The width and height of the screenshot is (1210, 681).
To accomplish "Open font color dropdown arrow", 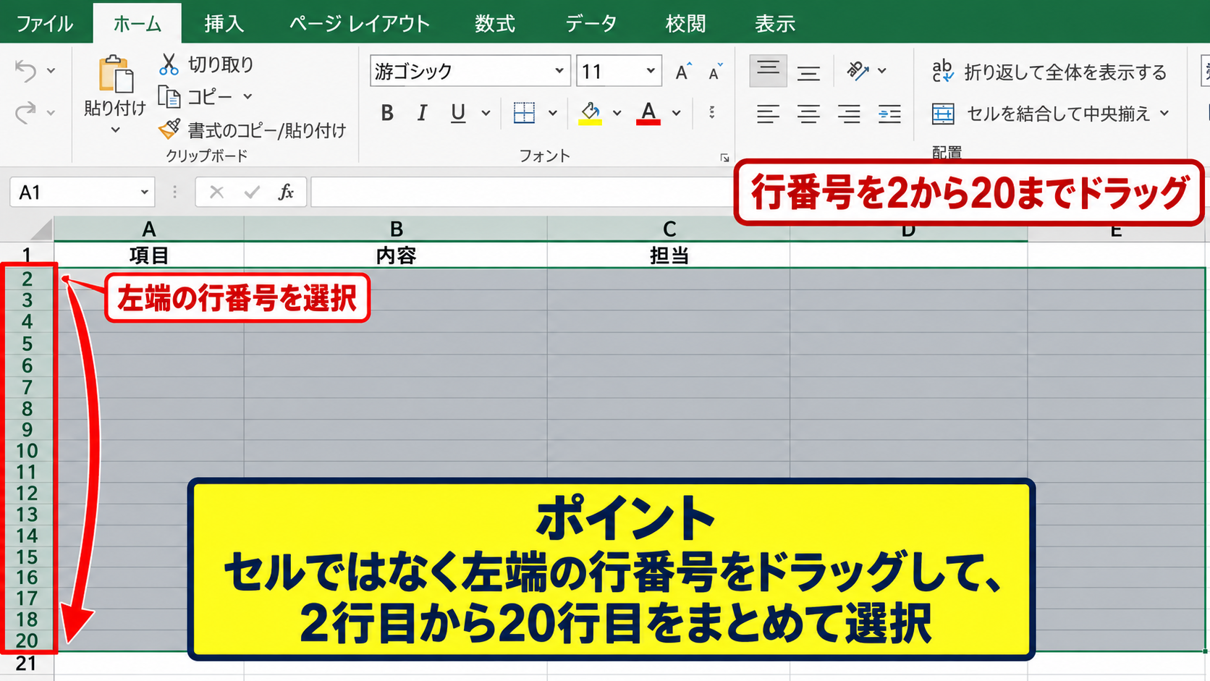I will click(x=676, y=113).
